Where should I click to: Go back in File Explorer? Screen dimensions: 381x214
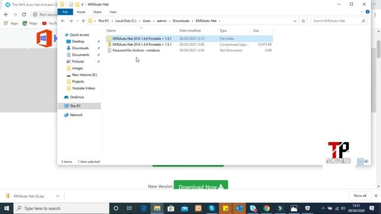[x=63, y=21]
